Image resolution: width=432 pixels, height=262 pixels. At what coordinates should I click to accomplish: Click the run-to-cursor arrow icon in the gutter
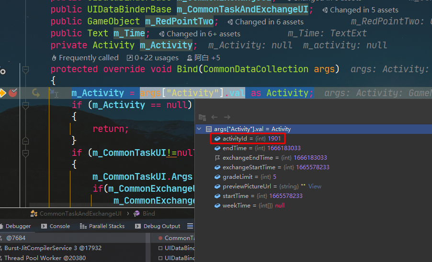coord(36,93)
